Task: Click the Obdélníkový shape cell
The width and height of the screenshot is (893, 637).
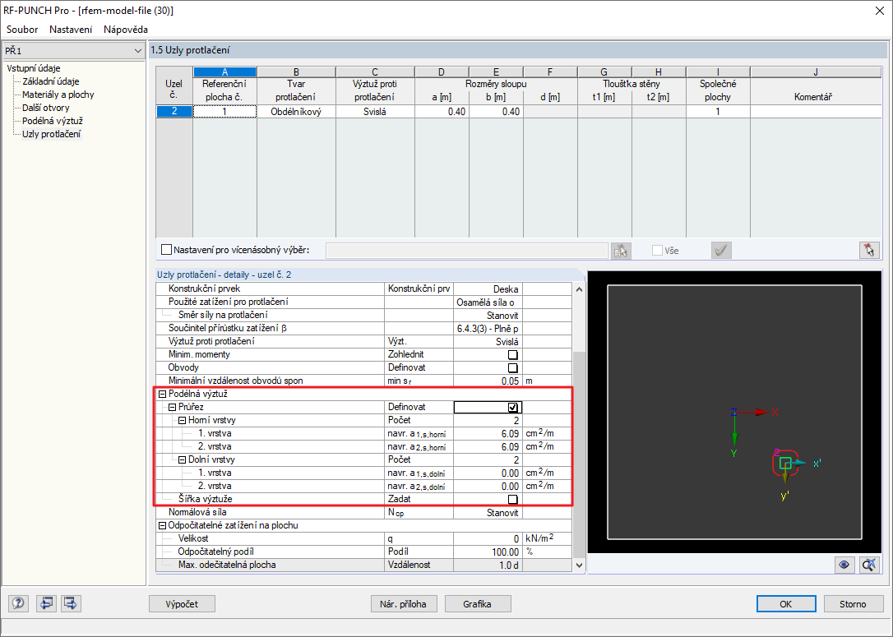Action: (296, 112)
